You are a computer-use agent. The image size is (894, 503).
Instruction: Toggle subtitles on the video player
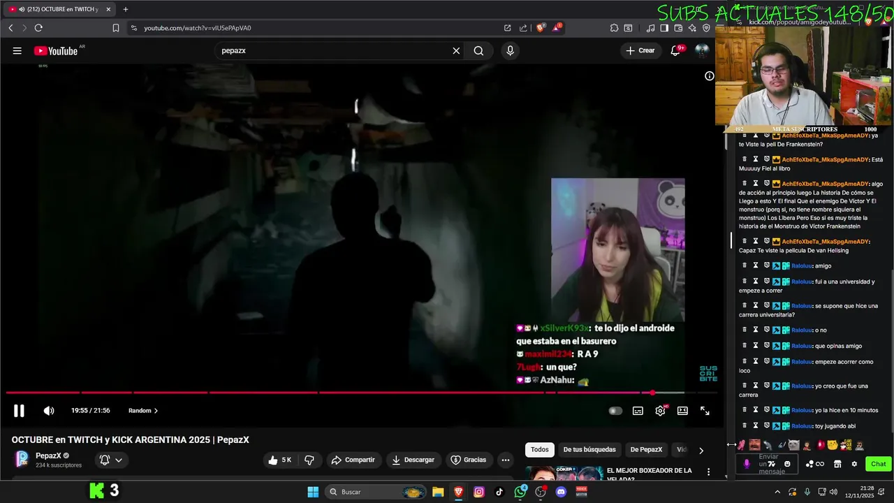click(638, 411)
